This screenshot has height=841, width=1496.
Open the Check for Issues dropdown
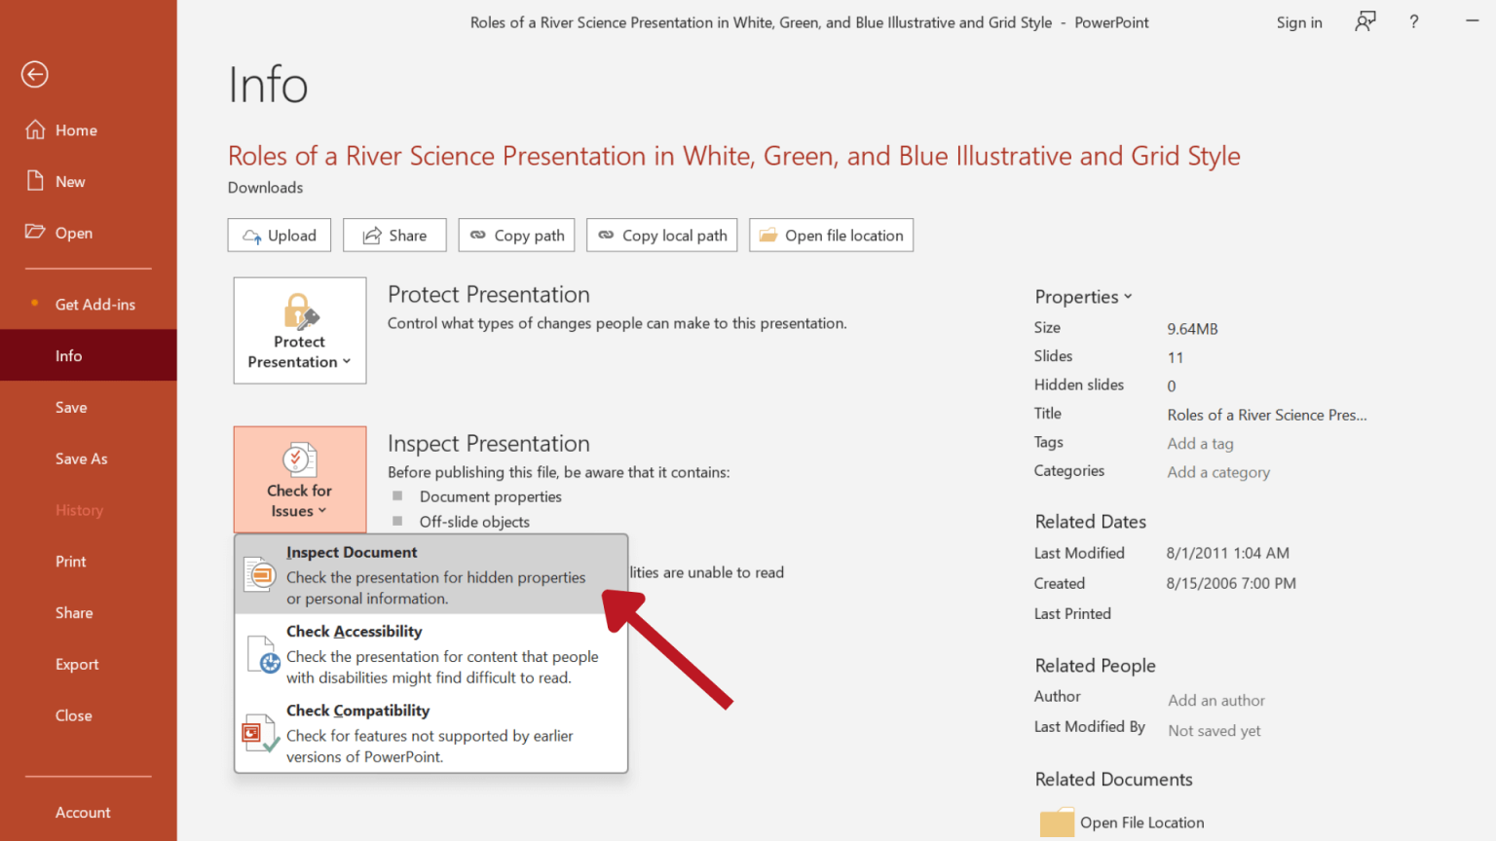point(299,480)
